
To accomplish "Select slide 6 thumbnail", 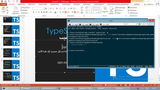I will coord(11,64).
